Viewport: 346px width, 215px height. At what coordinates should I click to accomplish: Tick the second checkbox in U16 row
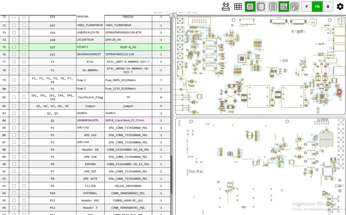click(24, 33)
